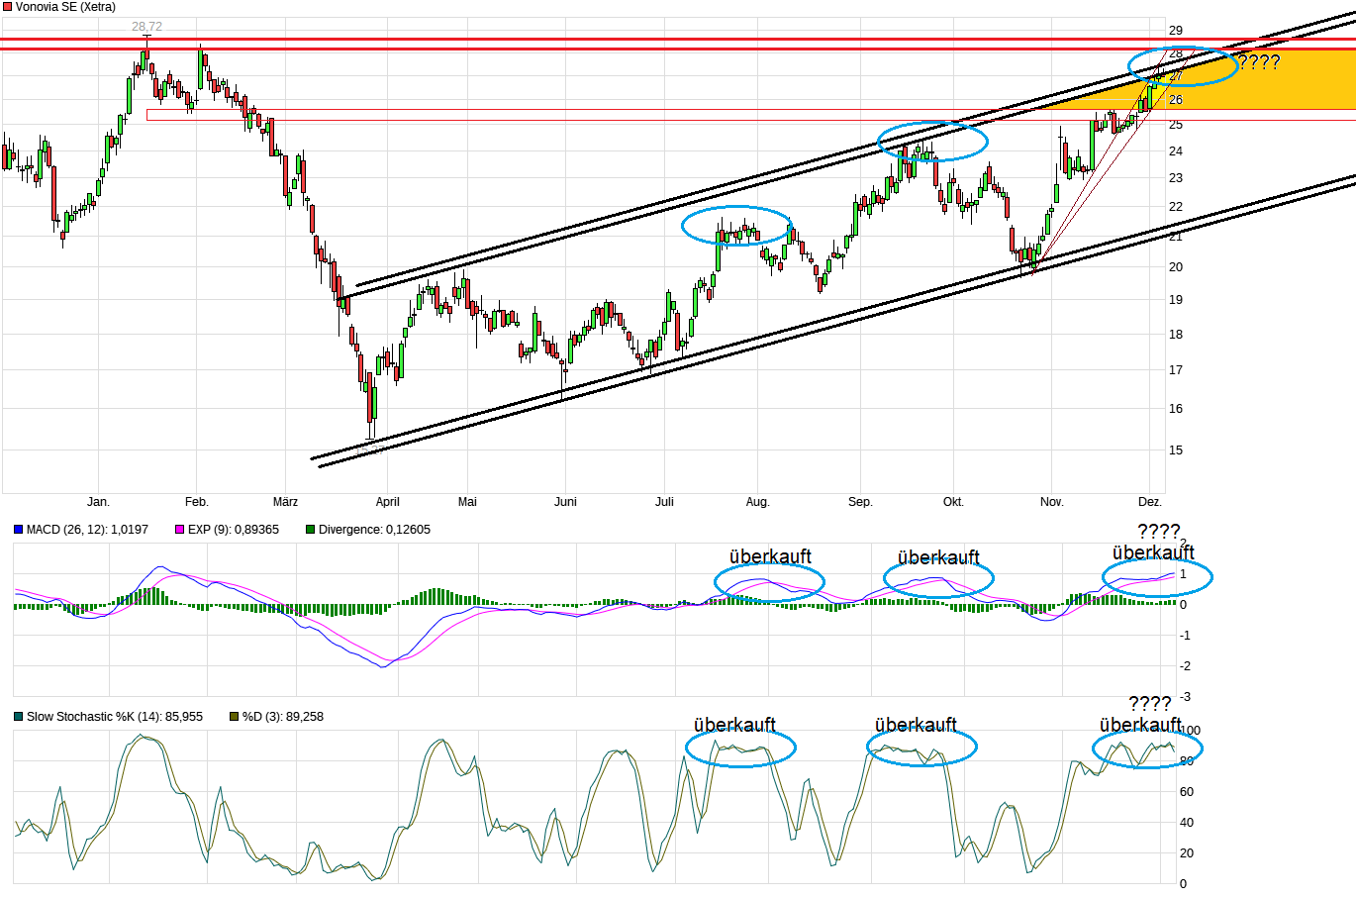
Task: Select the '%D (3): 89,258' legend text
Action: [283, 717]
